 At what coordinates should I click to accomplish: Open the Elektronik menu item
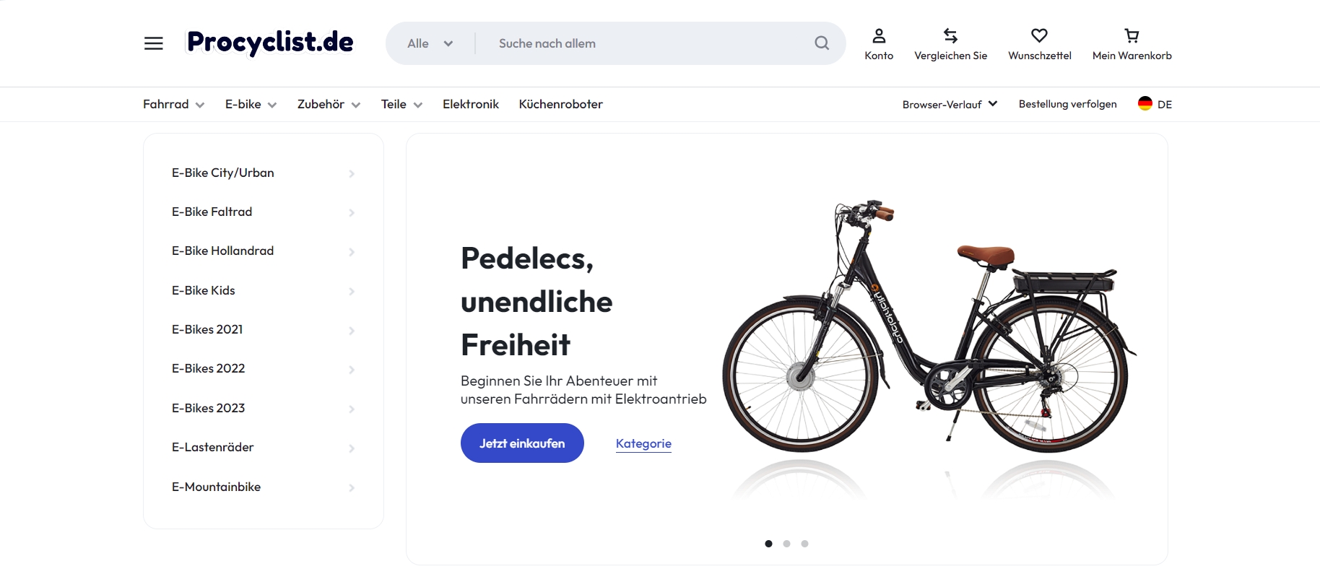tap(471, 104)
